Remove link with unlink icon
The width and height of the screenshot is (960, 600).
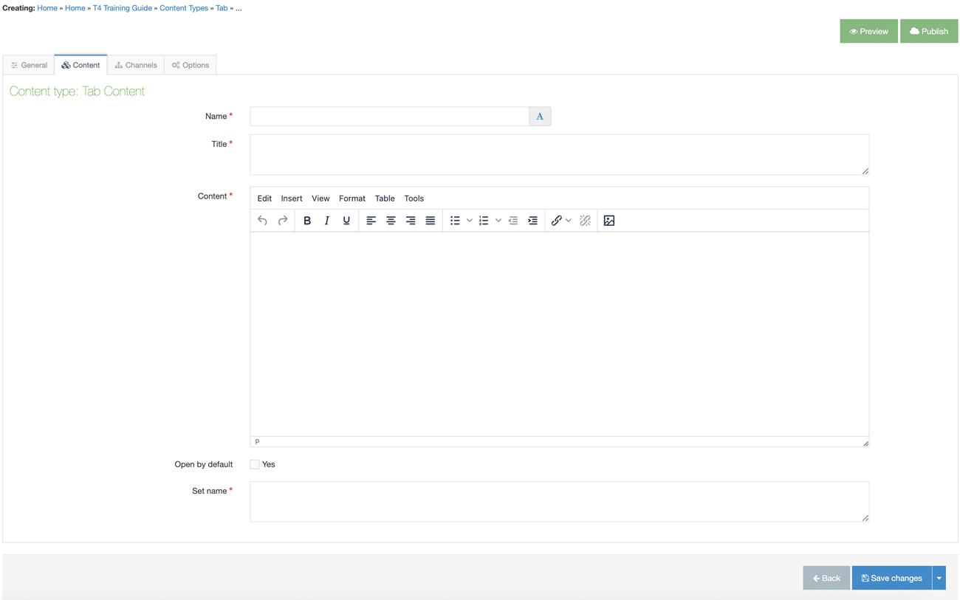pos(585,221)
